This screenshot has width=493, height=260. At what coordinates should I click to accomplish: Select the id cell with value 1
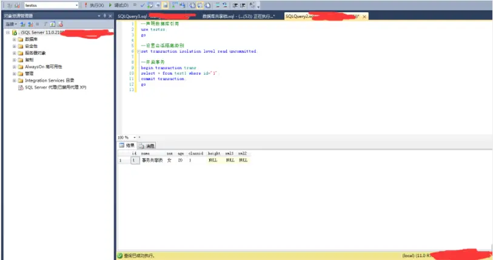[x=135, y=160]
